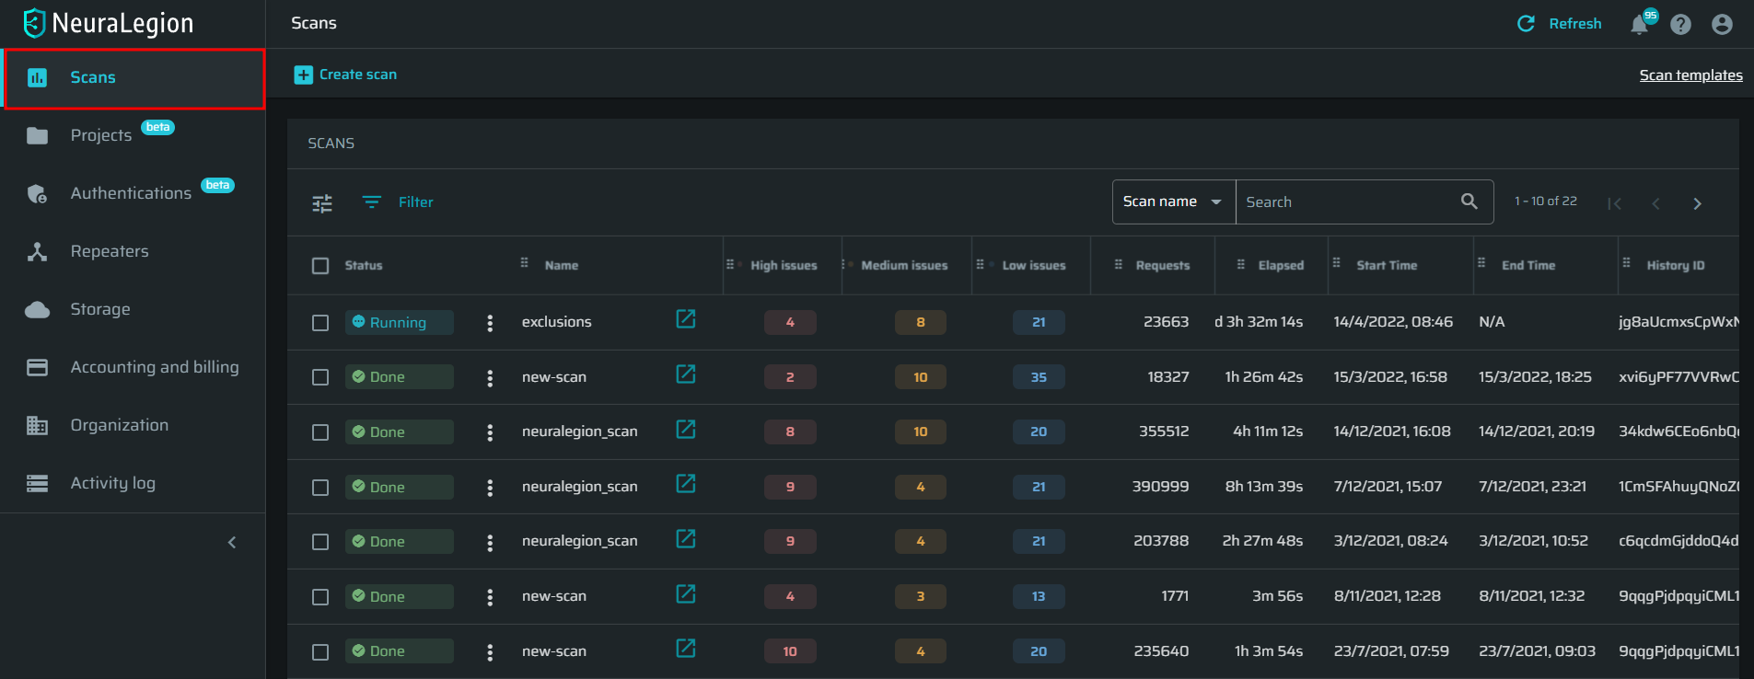Viewport: 1754px width, 679px height.
Task: Refresh the scans list
Action: click(x=1560, y=24)
